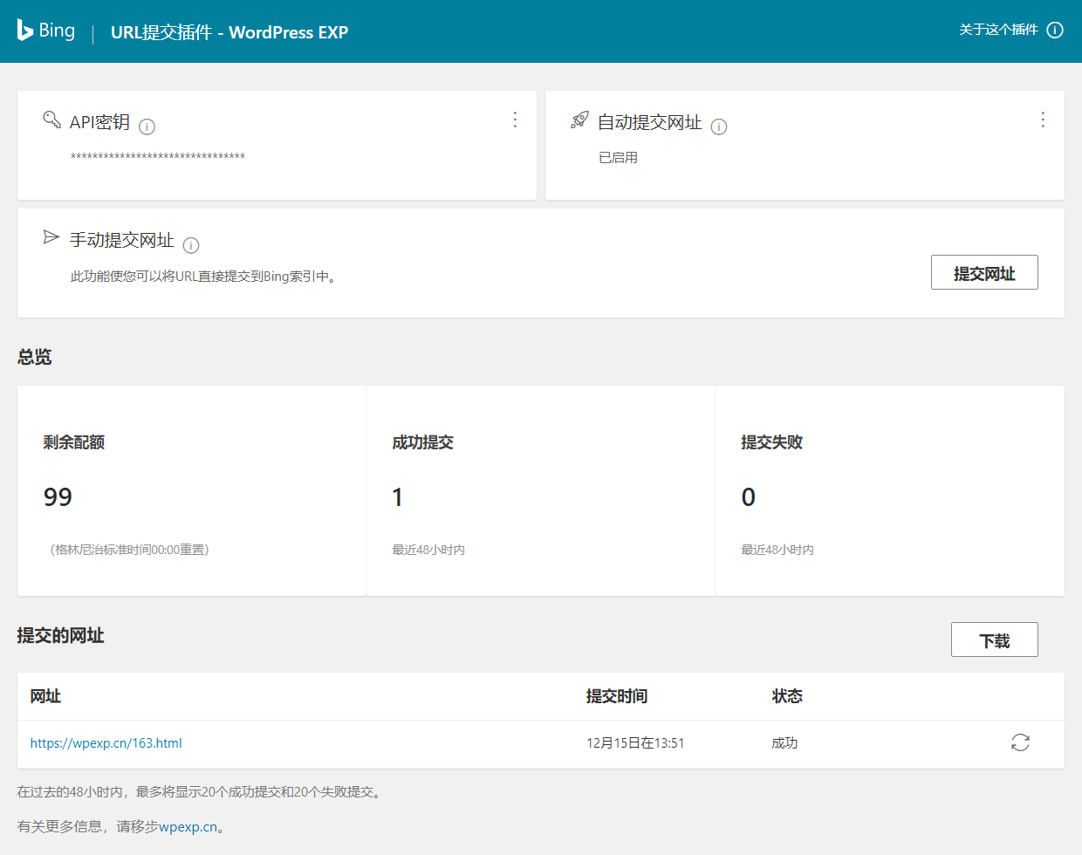Viewport: 1082px width, 855px height.
Task: Click the 提交时间 column header
Action: click(x=617, y=696)
